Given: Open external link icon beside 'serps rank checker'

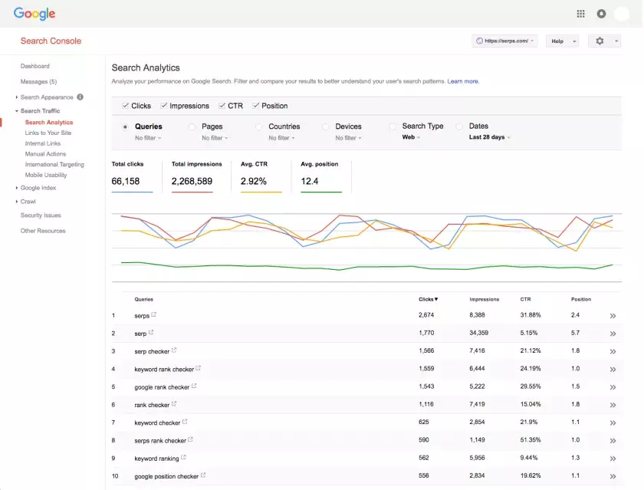Looking at the screenshot, I should coord(190,439).
